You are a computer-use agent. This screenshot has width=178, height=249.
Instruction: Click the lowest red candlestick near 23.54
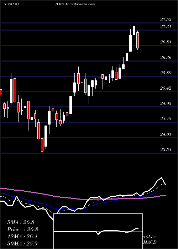(42, 145)
